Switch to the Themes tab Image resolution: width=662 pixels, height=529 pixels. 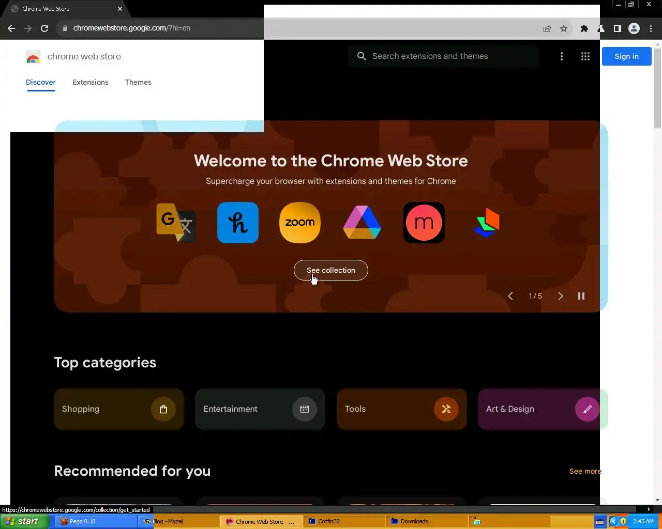[x=138, y=82]
